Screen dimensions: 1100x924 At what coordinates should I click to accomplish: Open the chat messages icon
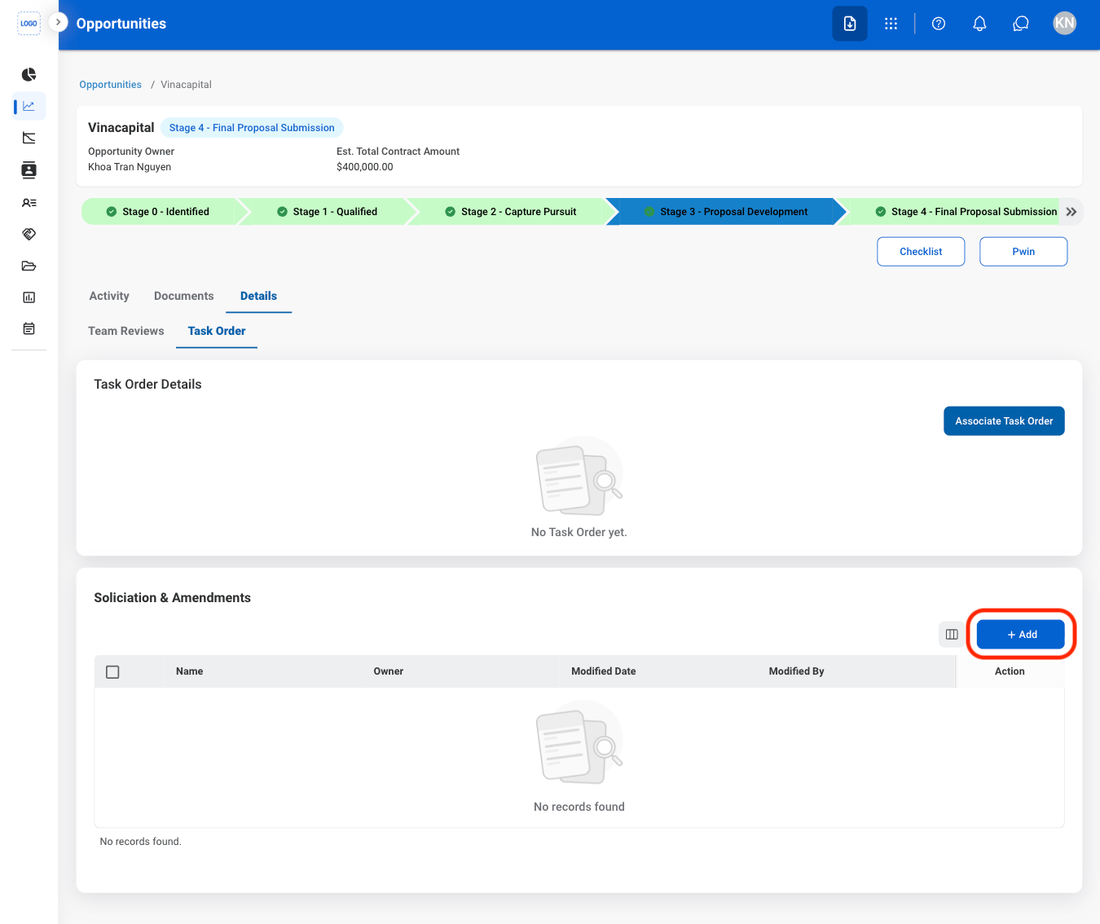pyautogui.click(x=1021, y=24)
